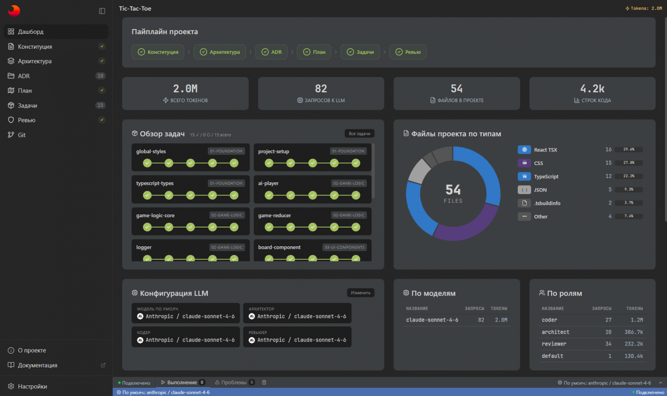Open the Ревьюер model selector
The image size is (667, 396).
pos(297,337)
